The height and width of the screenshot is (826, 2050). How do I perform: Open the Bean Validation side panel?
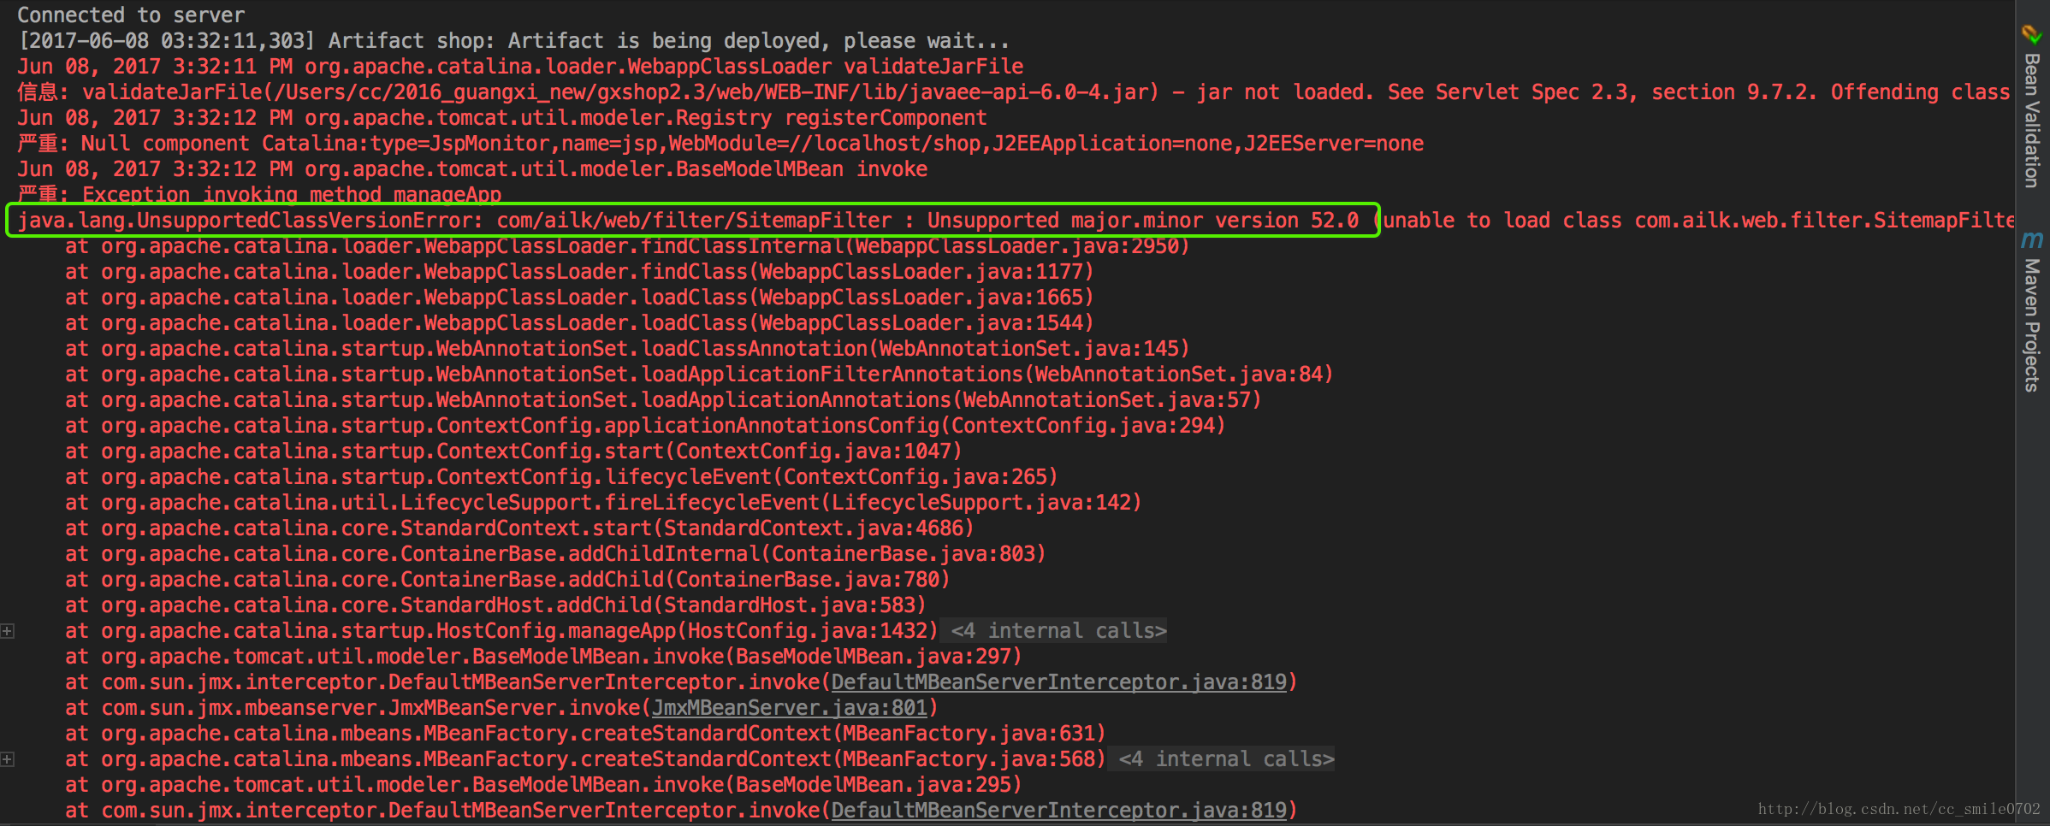click(x=2032, y=120)
